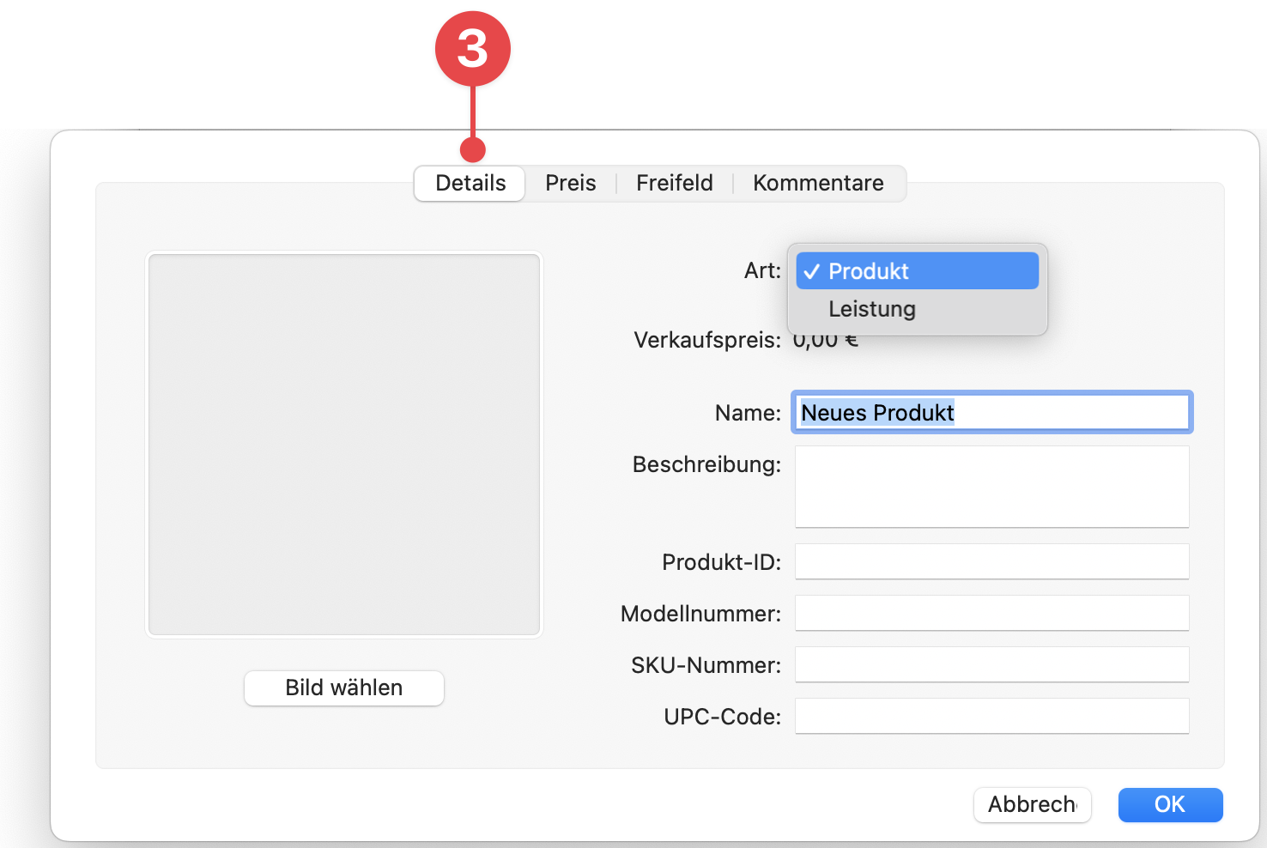Switch to the Details tab
The image size is (1267, 848).
tap(469, 183)
